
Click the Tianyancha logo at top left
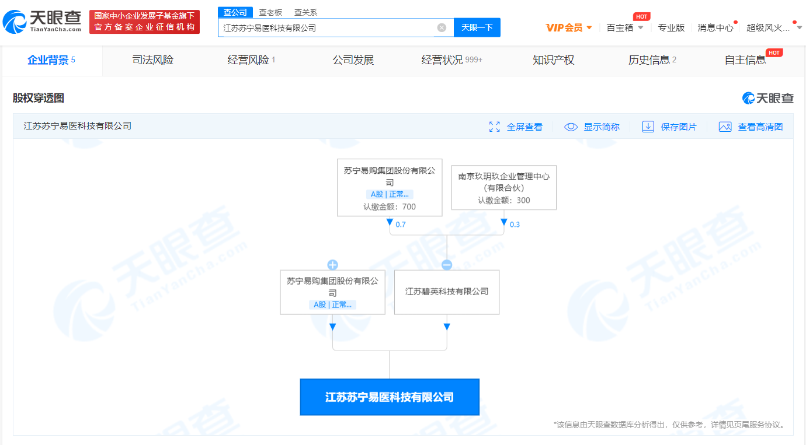42,22
